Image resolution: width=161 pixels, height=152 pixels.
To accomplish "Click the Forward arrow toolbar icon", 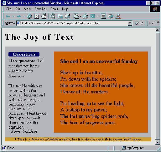I will click(19, 16).
